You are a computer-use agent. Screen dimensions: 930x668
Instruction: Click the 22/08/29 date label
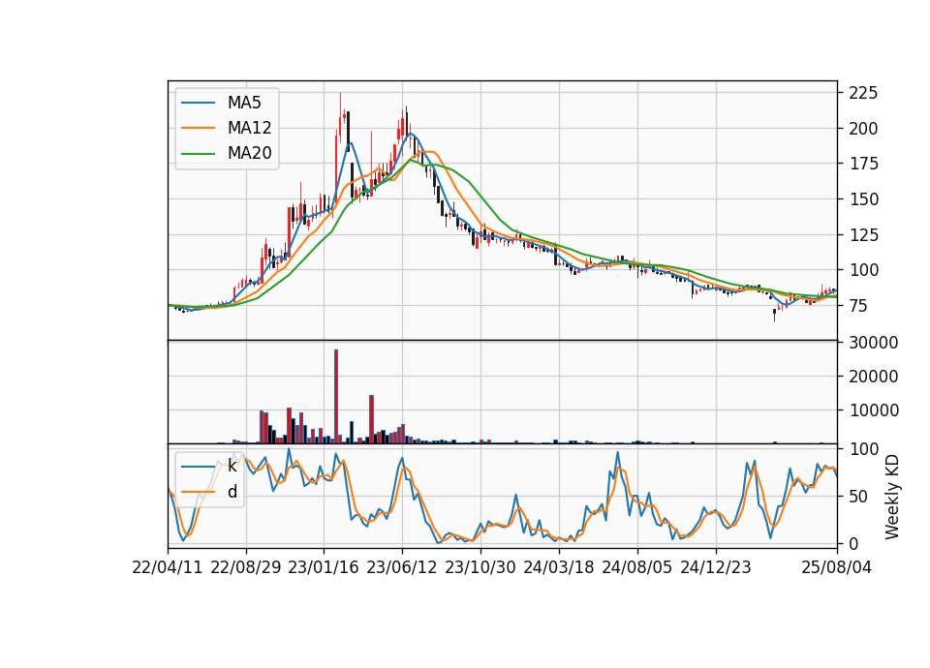[x=245, y=567]
